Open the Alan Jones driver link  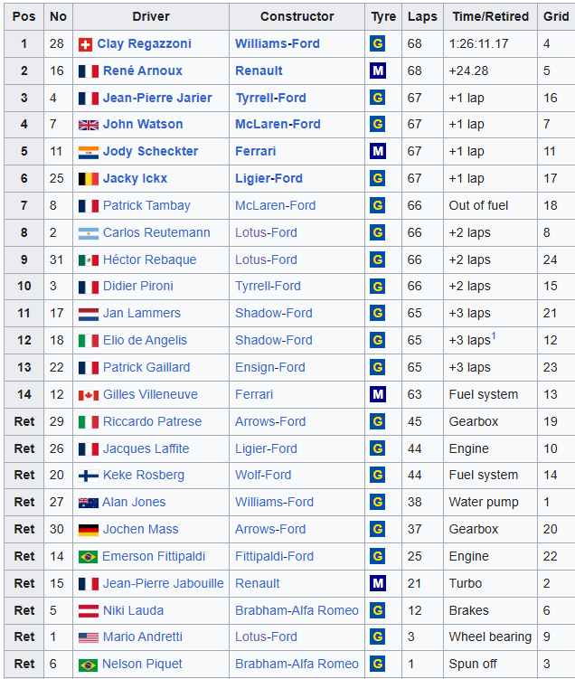134,503
